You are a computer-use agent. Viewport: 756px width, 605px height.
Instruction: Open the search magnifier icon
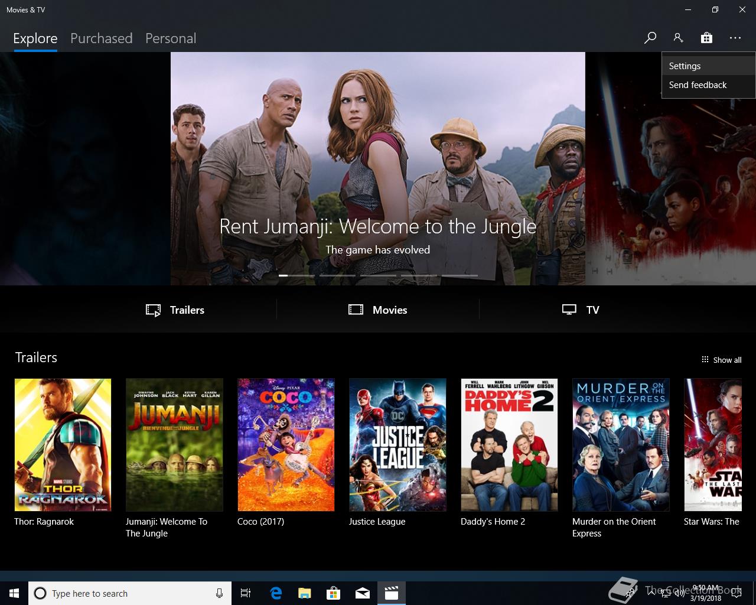650,38
